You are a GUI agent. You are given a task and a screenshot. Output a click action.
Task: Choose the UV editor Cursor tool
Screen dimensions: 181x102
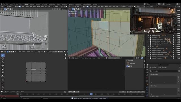click(3, 59)
